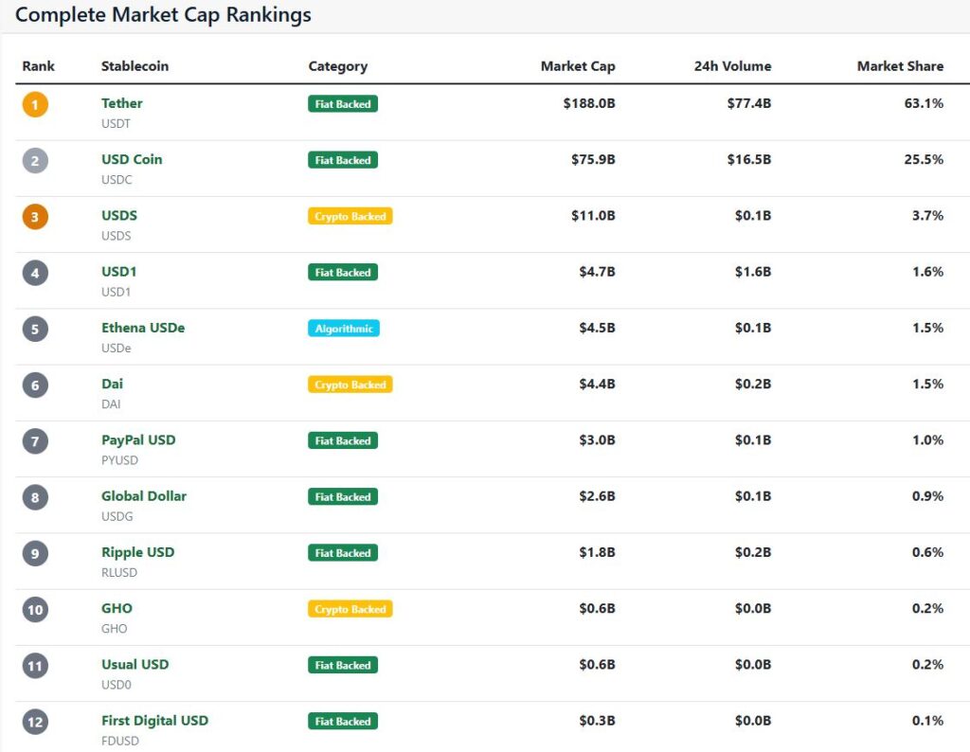Open the Usual USD link
This screenshot has width=970, height=752.
(135, 664)
